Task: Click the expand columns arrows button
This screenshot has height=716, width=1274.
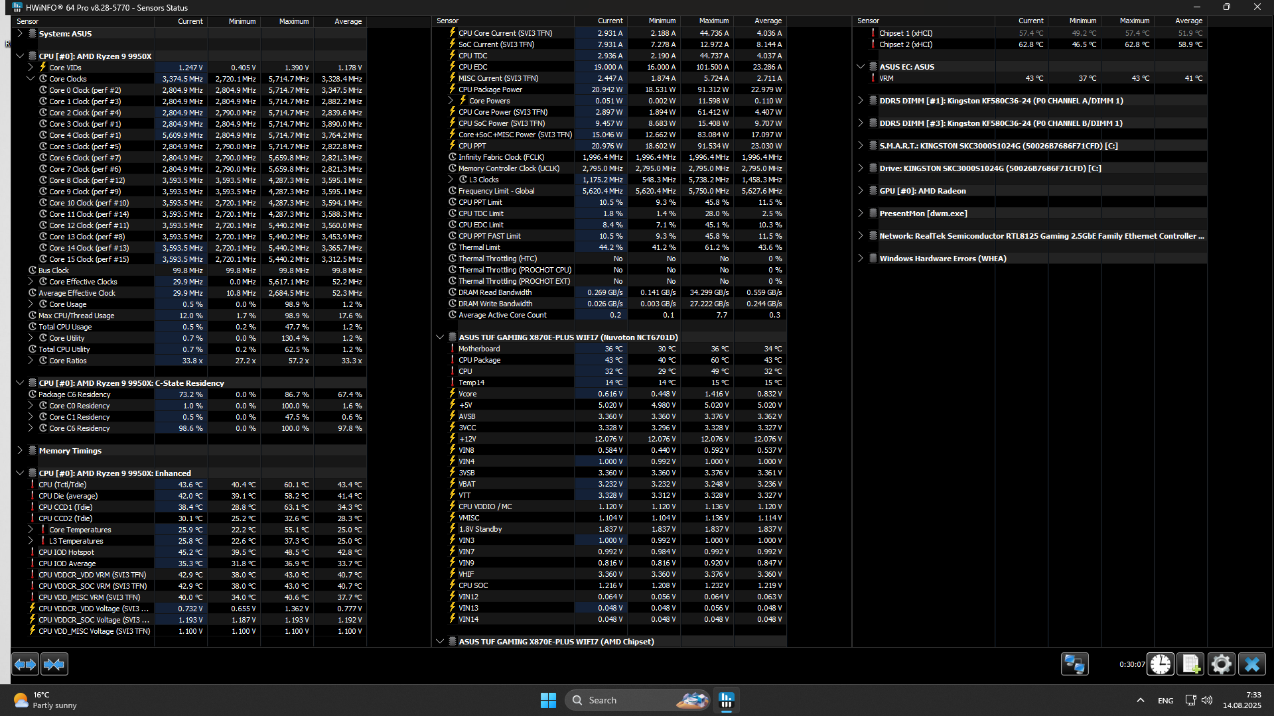Action: [25, 664]
